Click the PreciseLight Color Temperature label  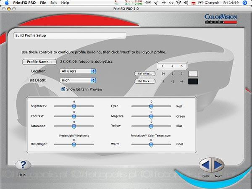151,136
